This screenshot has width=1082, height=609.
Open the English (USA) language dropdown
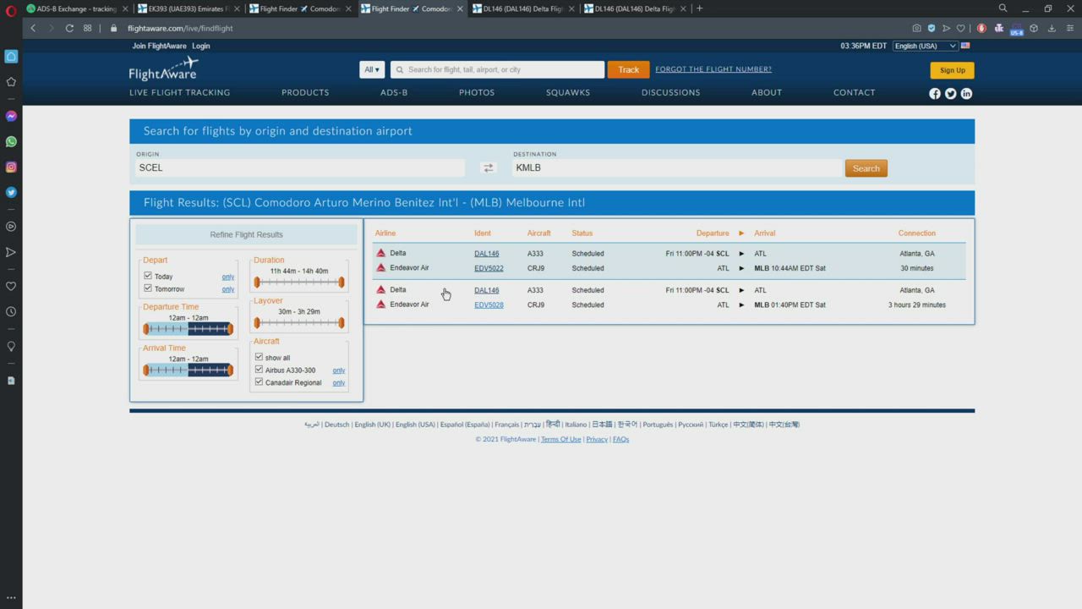click(x=925, y=46)
